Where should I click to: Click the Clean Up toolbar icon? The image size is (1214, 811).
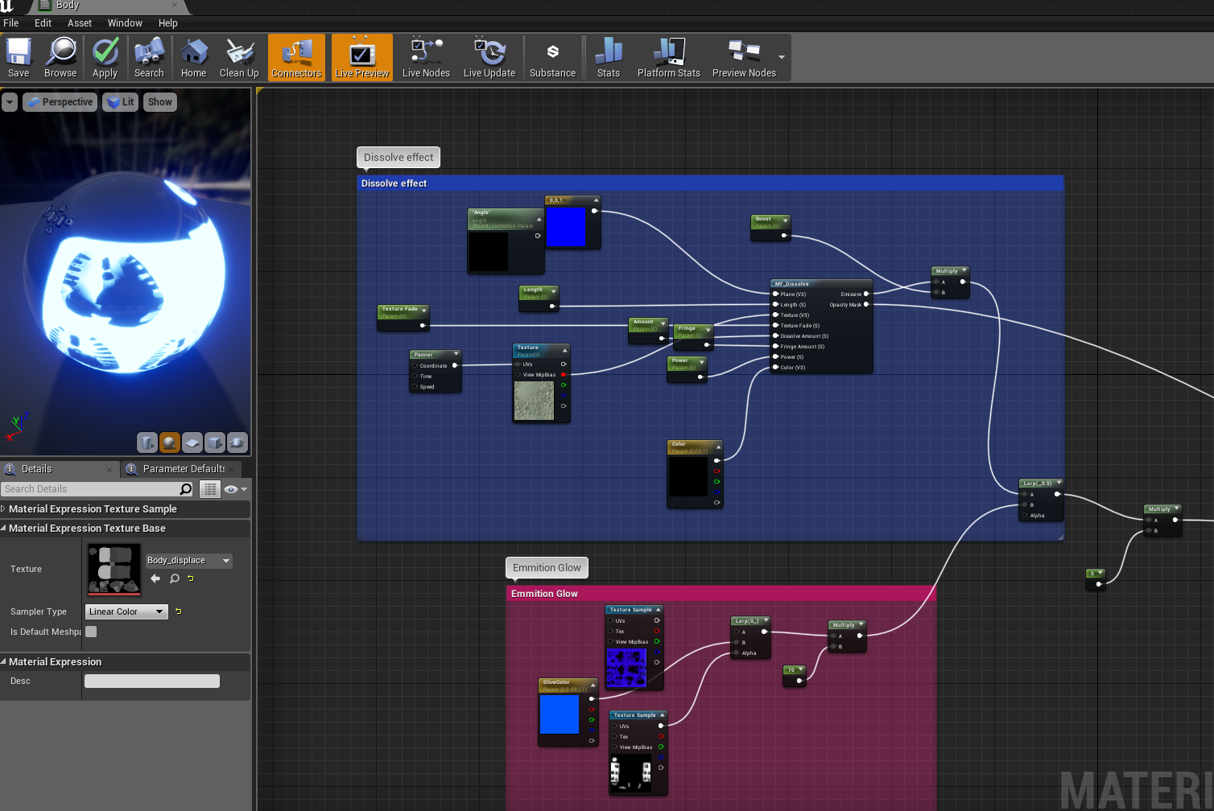[x=239, y=57]
